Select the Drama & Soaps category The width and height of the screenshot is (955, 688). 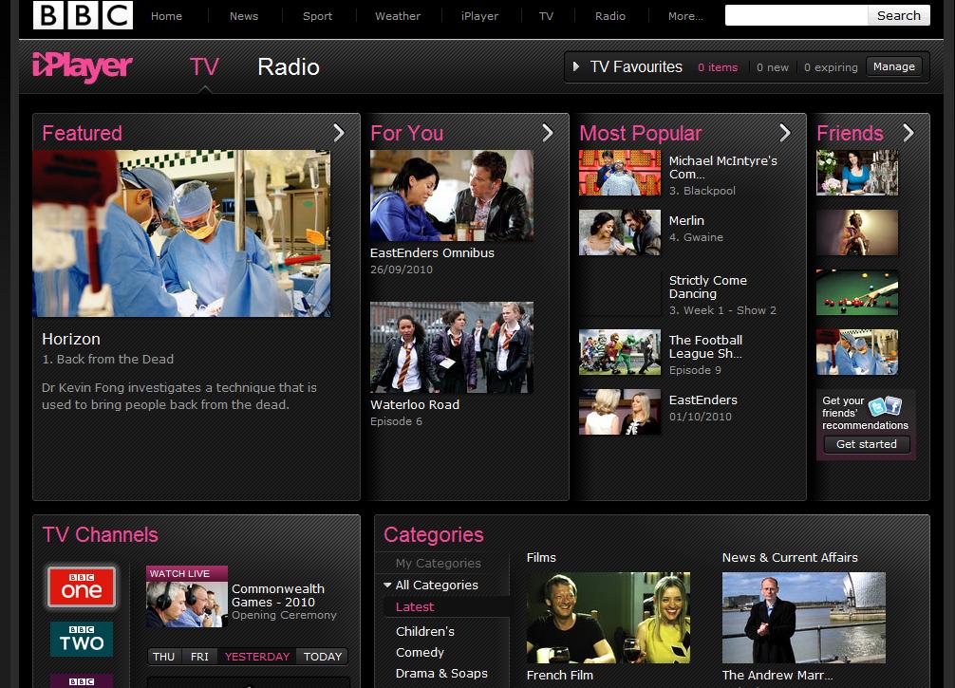pos(441,674)
